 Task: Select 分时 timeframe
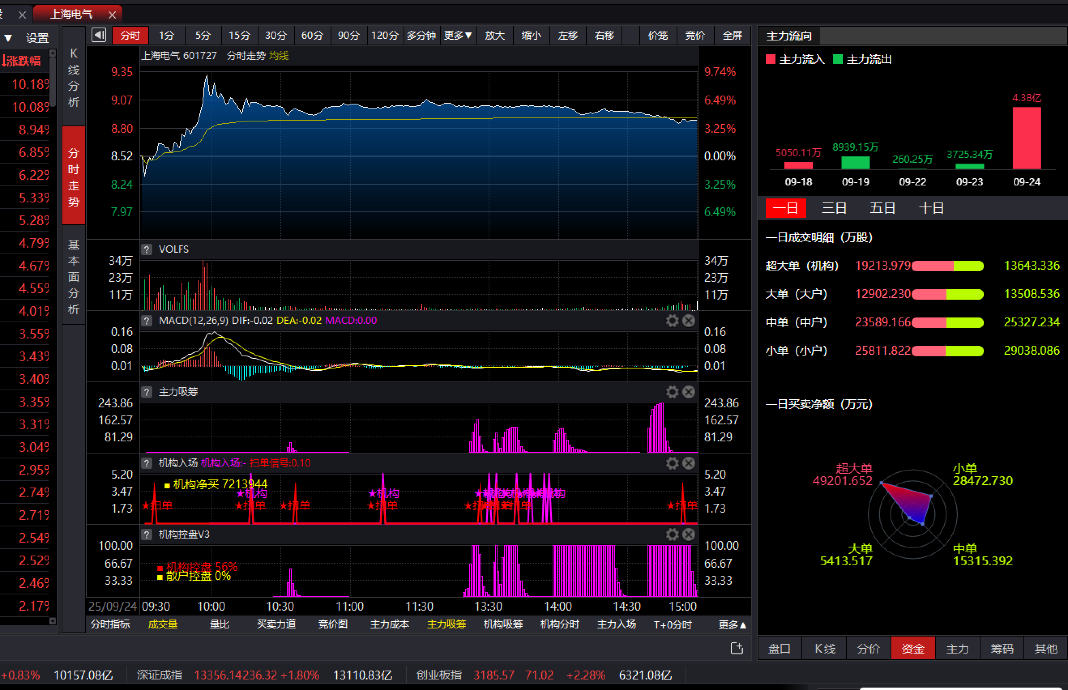point(130,35)
